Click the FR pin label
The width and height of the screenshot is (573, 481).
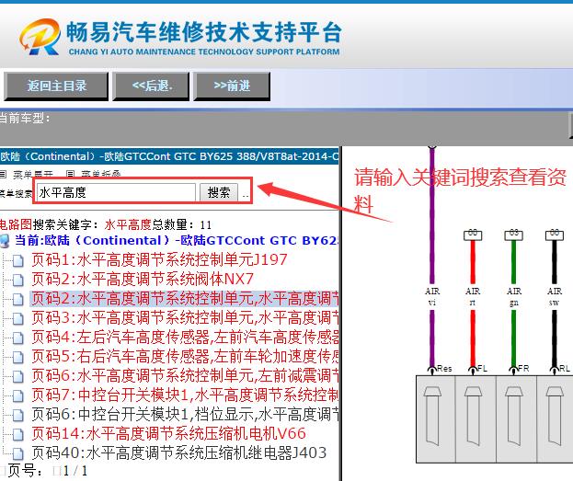click(x=523, y=369)
